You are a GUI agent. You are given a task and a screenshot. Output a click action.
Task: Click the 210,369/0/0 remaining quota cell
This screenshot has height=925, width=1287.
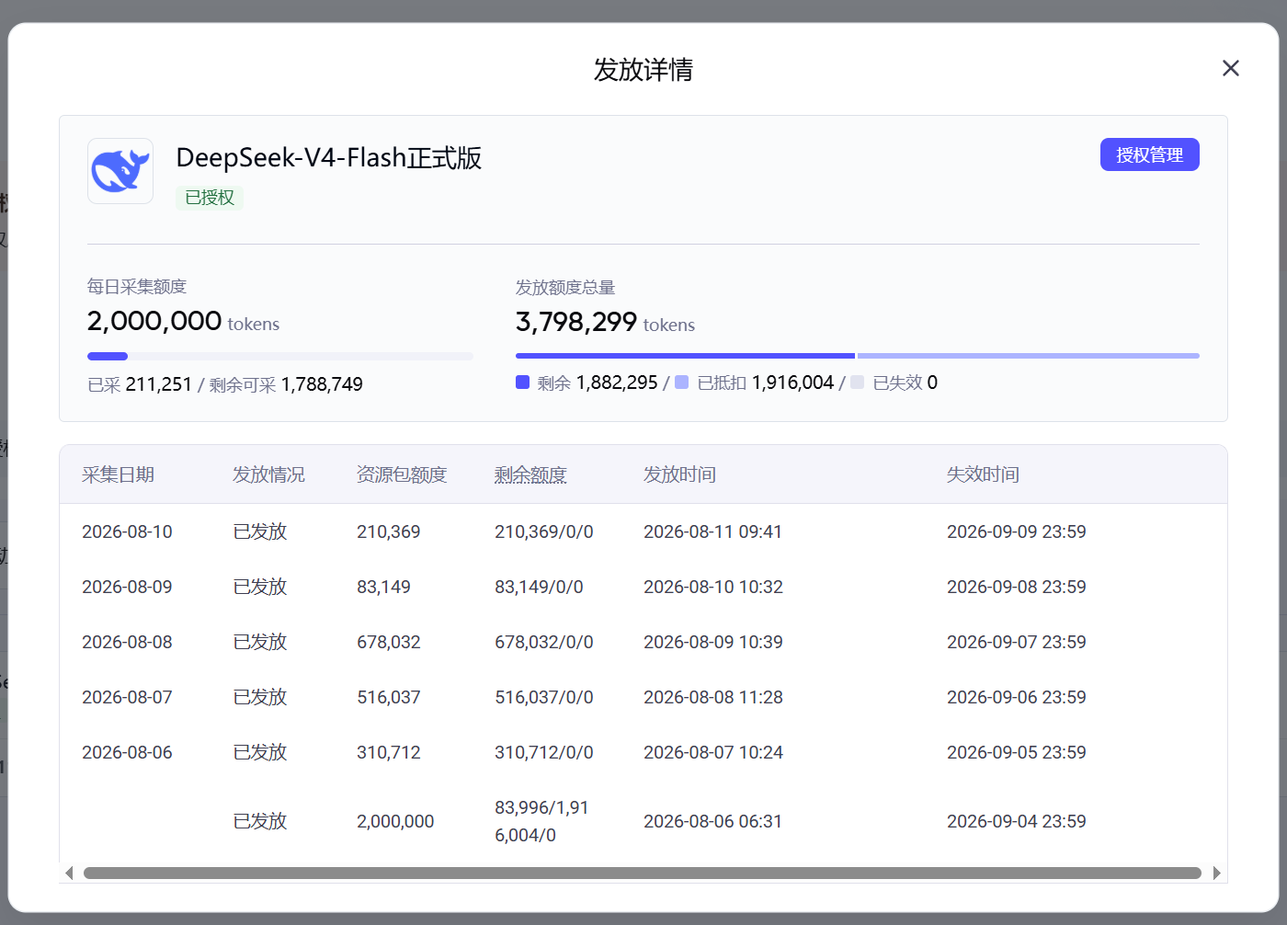pyautogui.click(x=544, y=531)
